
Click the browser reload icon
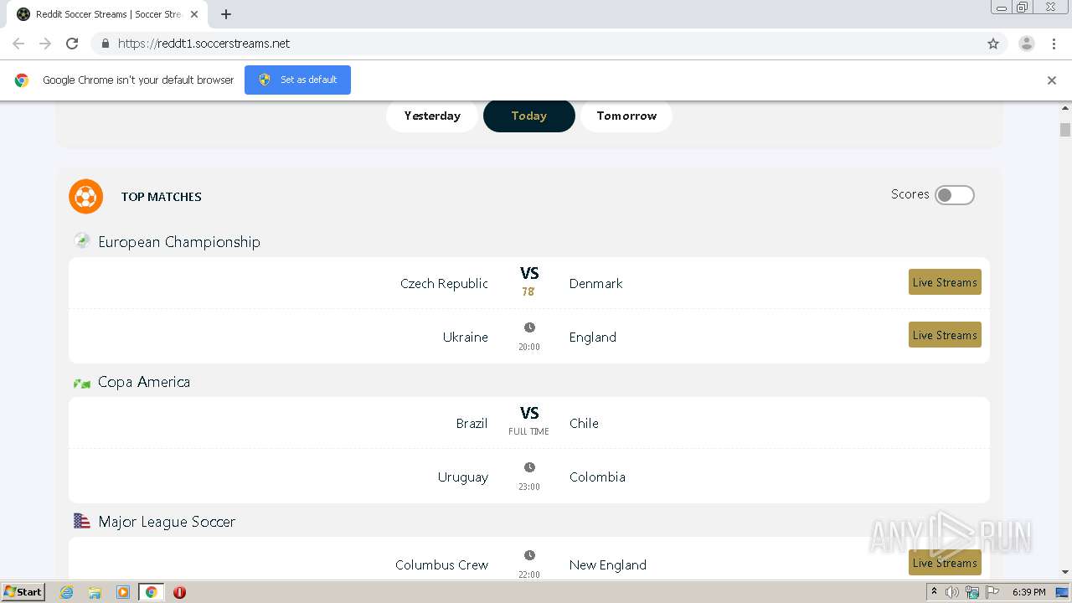(x=72, y=44)
